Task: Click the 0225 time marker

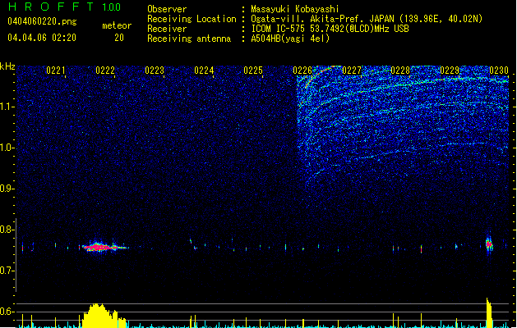Action: [x=253, y=71]
